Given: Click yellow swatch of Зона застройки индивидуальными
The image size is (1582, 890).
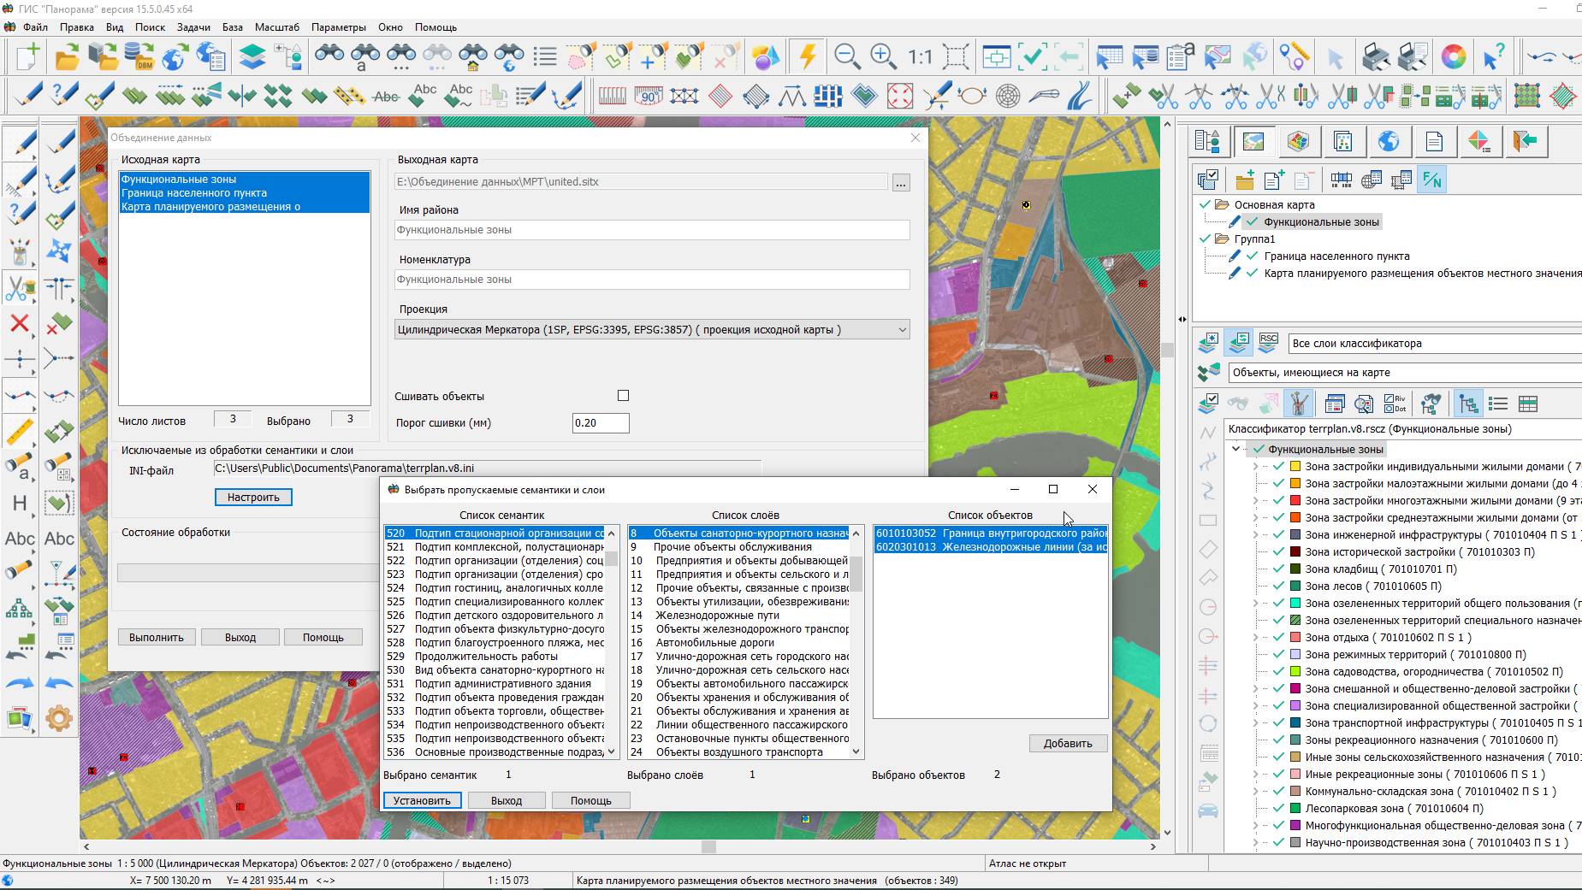Looking at the screenshot, I should (x=1295, y=467).
